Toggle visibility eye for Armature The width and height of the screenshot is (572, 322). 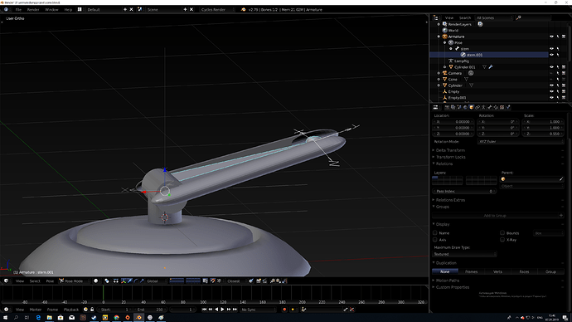551,37
